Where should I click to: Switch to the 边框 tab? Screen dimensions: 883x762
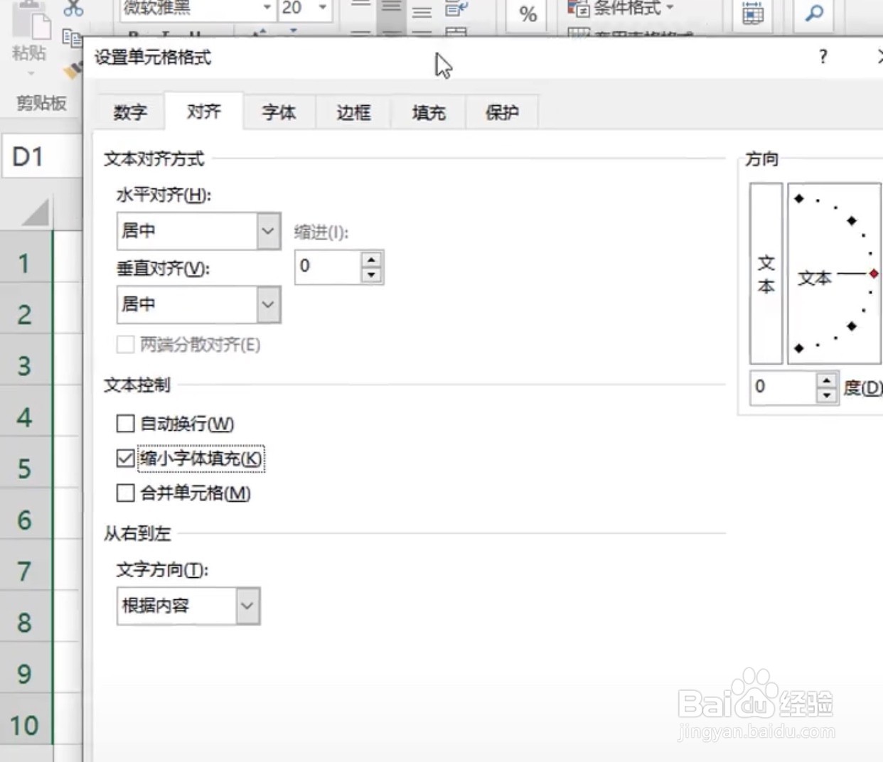pyautogui.click(x=353, y=112)
